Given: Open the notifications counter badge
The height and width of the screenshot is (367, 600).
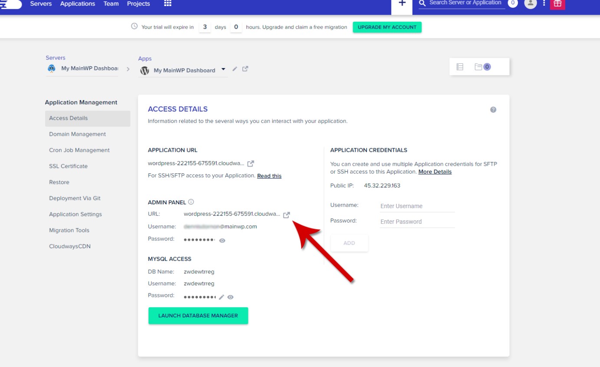Looking at the screenshot, I should pyautogui.click(x=513, y=3).
